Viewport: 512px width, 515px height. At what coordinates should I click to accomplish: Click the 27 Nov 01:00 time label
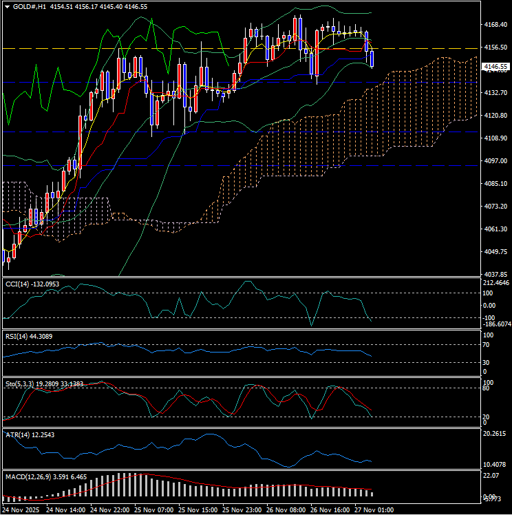click(x=375, y=510)
